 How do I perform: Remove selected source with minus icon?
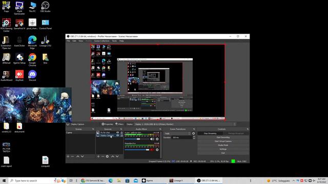[x=102, y=156]
